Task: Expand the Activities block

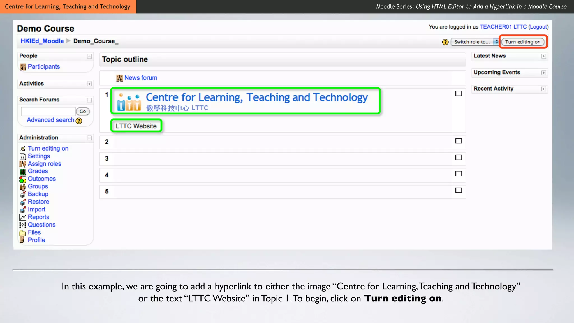Action: tap(89, 84)
